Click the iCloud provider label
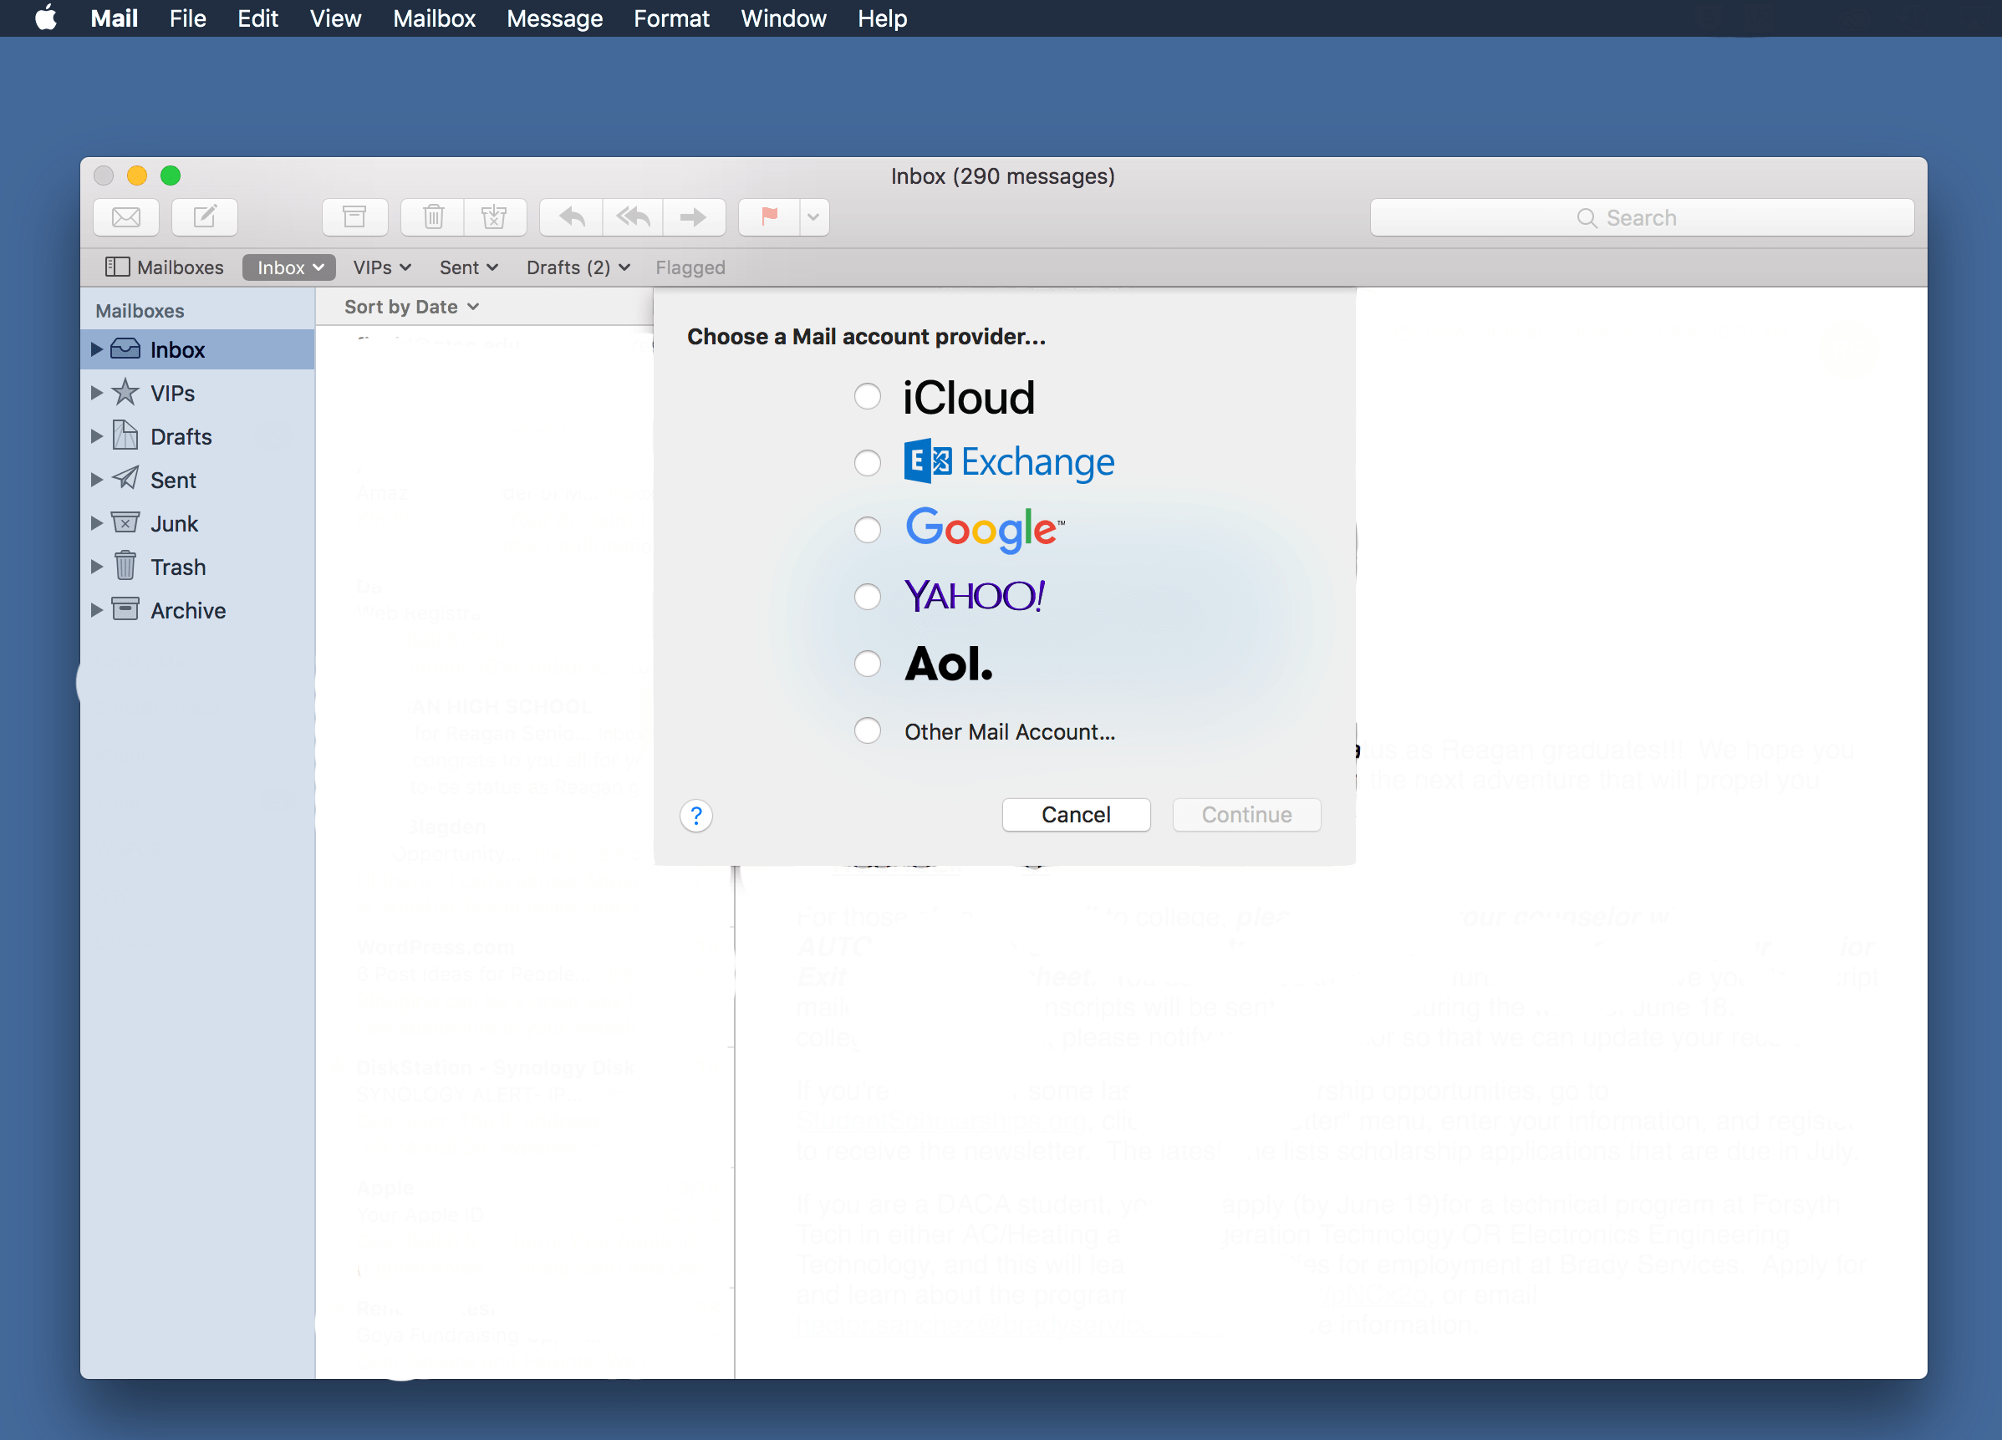 coord(968,398)
